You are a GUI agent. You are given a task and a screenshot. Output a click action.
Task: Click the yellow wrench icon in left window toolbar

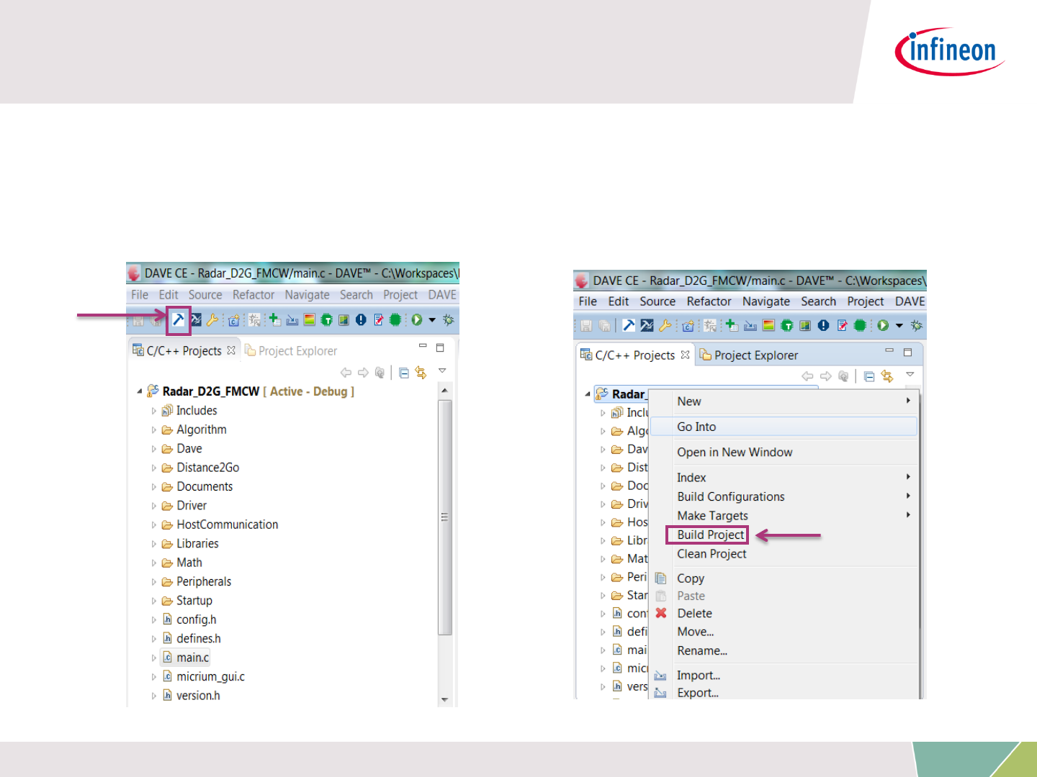pos(212,320)
